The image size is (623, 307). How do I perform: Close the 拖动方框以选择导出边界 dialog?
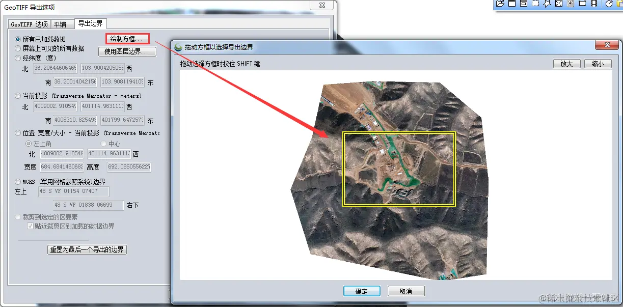tap(606, 45)
